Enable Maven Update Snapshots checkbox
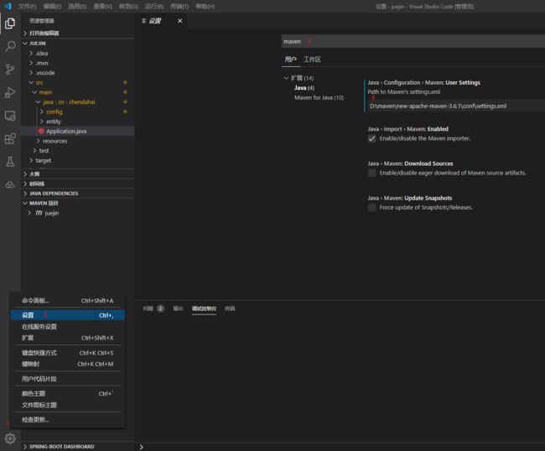Screen dimensions: 545x451 point(372,207)
